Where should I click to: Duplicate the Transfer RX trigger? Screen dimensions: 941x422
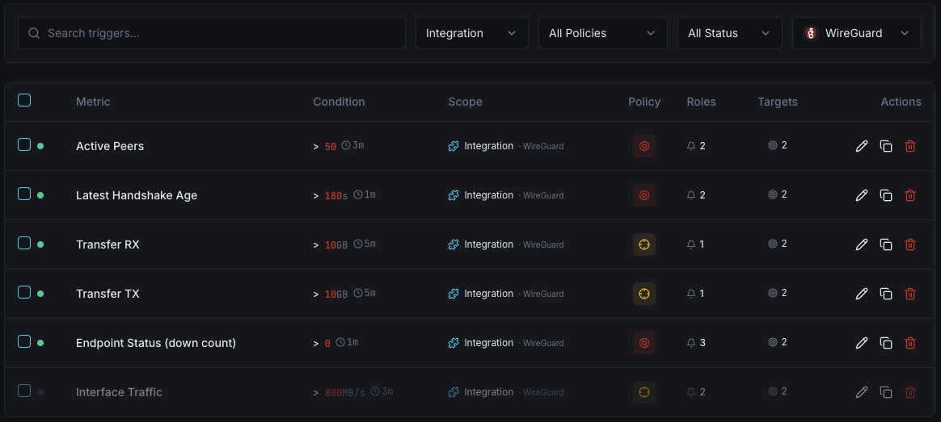click(886, 244)
